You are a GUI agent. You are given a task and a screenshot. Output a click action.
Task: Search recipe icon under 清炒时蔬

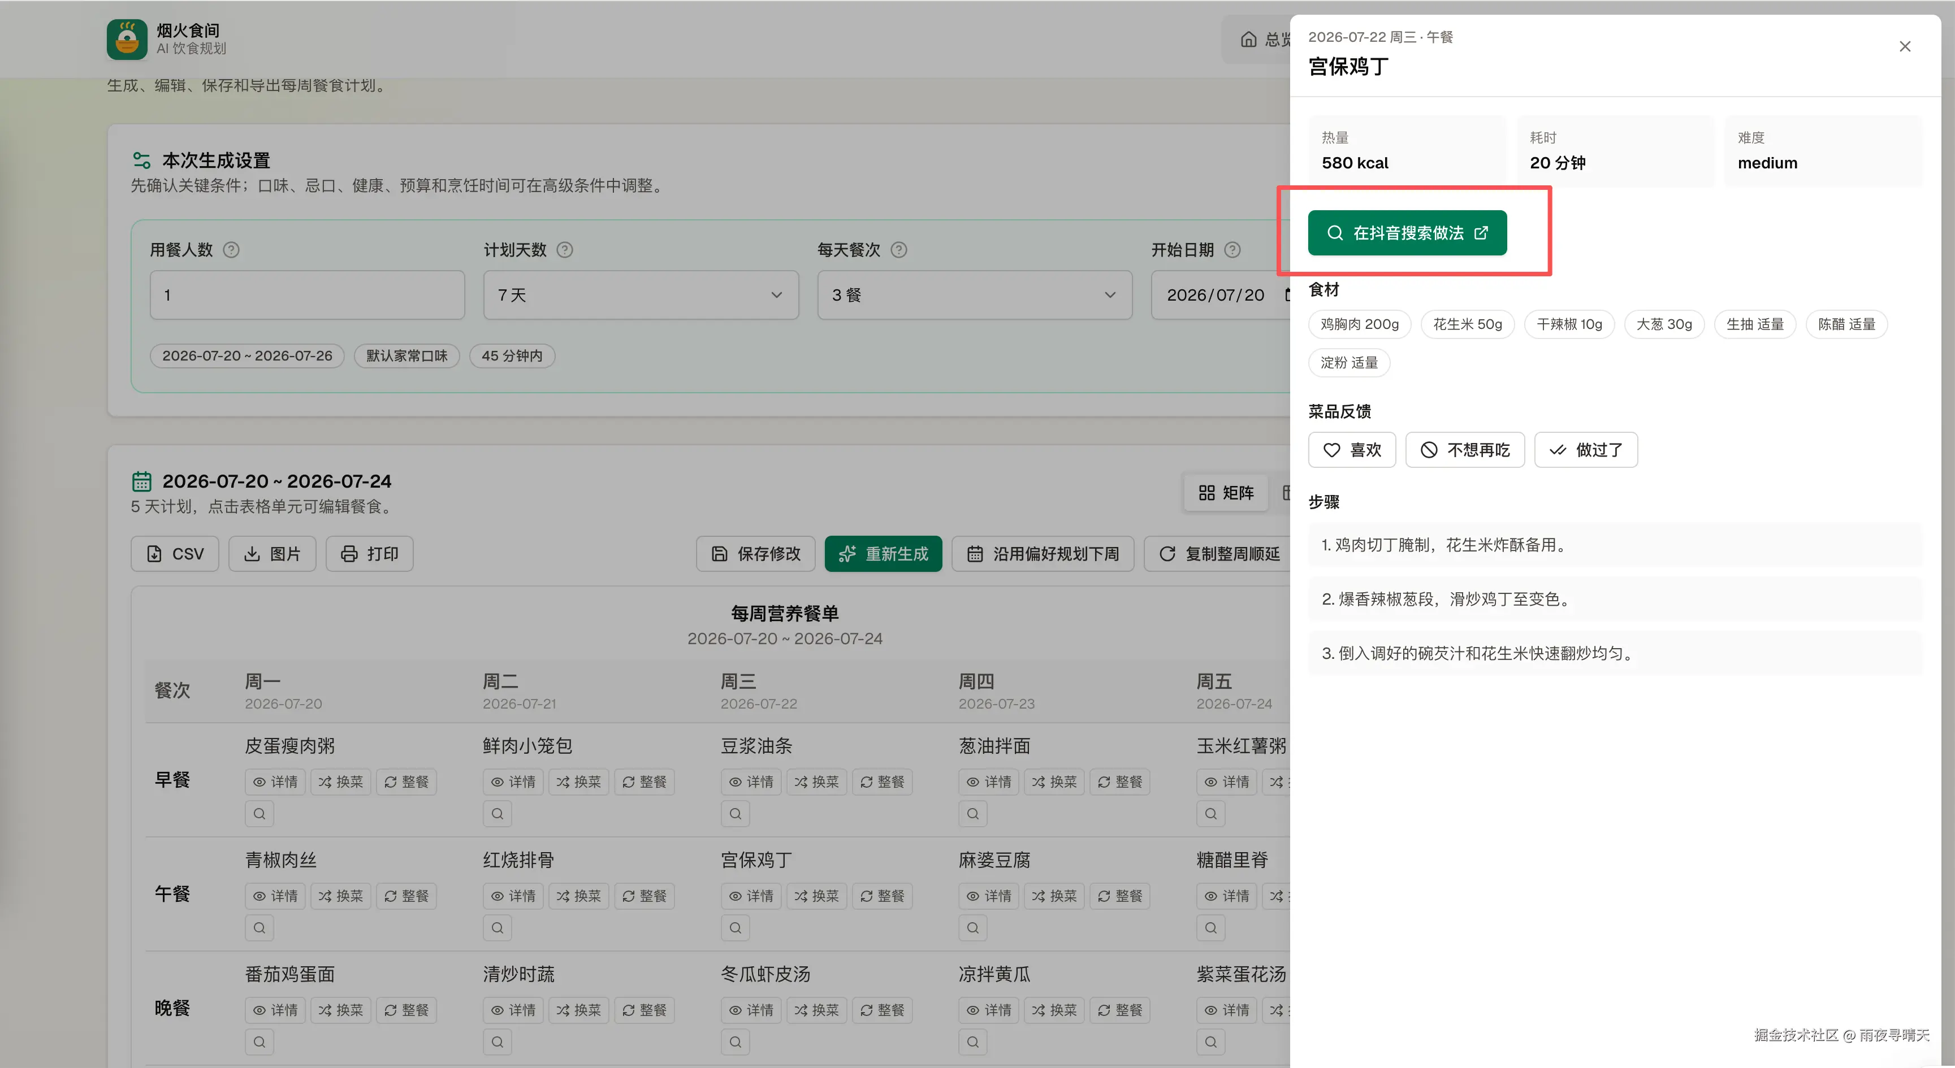click(x=497, y=1042)
